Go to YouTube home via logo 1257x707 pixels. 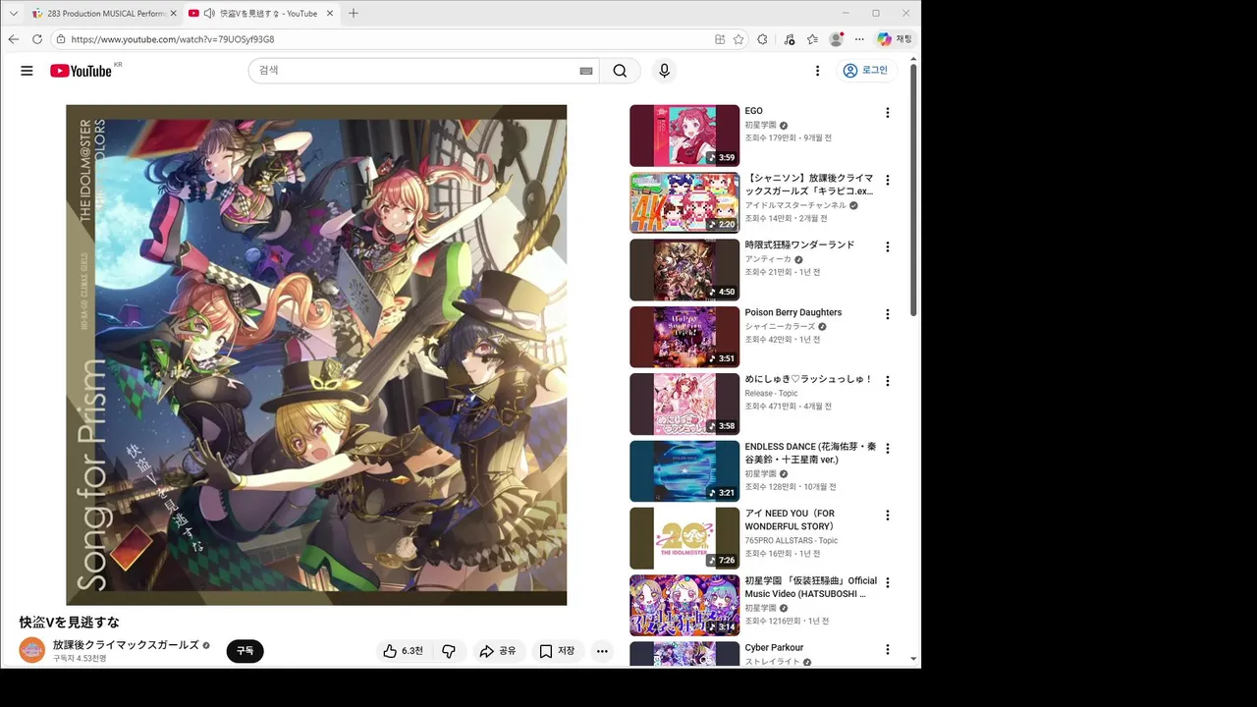pos(81,71)
